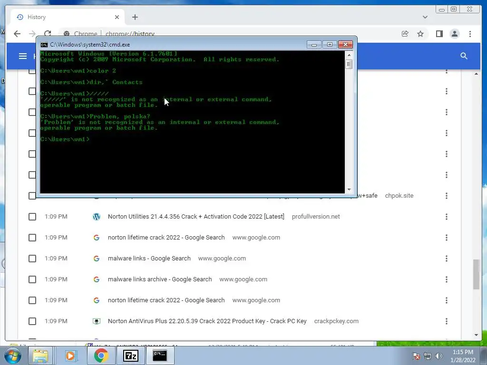This screenshot has height=365, width=487.
Task: Click History page scroll down arrow
Action: (476, 335)
